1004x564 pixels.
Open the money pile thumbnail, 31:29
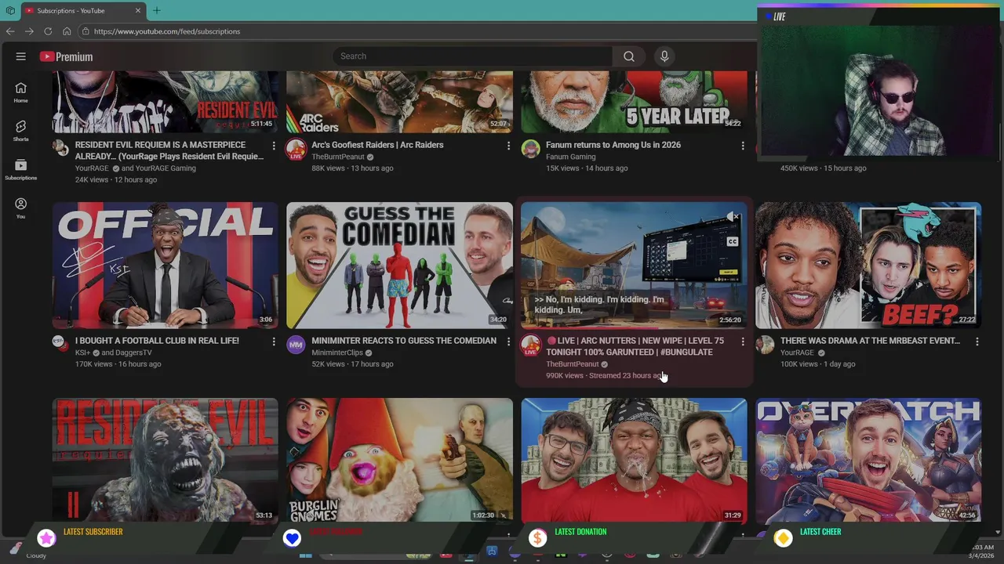tap(634, 461)
